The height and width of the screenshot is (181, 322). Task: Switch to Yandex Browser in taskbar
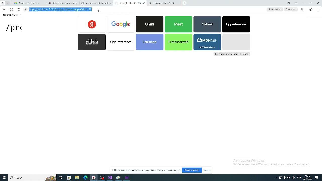tap(94, 178)
